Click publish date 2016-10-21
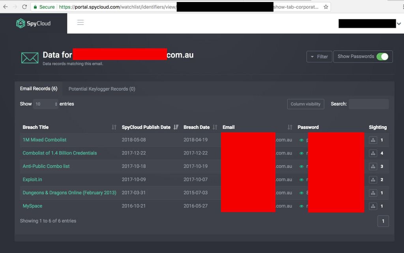 [134, 206]
